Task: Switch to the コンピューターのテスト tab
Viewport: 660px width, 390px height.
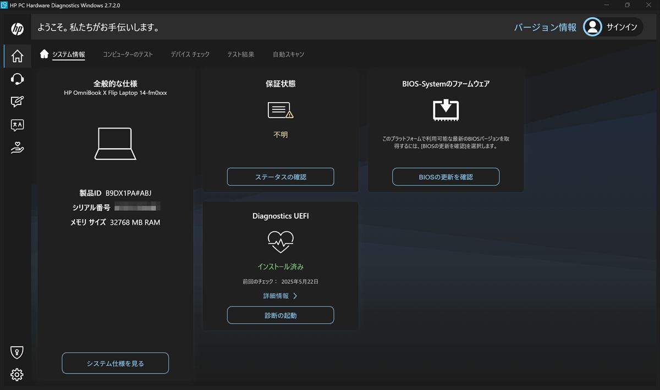Action: 128,54
